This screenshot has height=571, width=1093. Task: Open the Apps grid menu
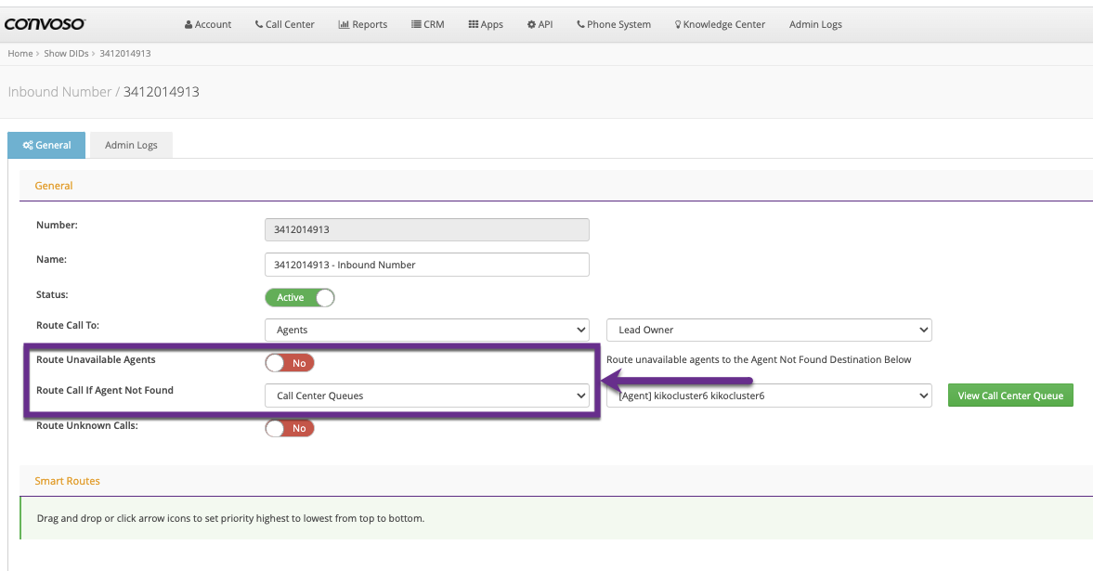point(486,24)
